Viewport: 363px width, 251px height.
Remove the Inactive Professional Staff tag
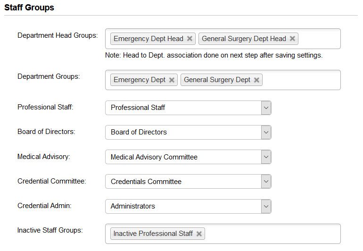point(199,234)
